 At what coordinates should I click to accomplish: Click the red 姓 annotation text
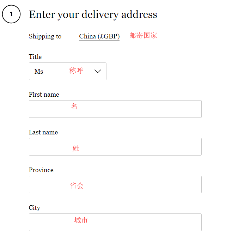tap(76, 149)
